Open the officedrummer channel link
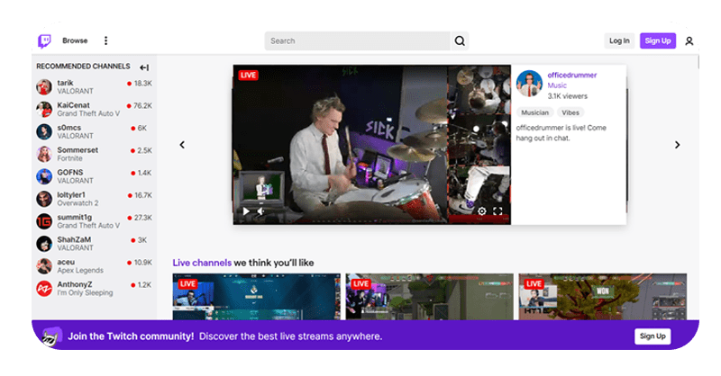 [x=572, y=76]
